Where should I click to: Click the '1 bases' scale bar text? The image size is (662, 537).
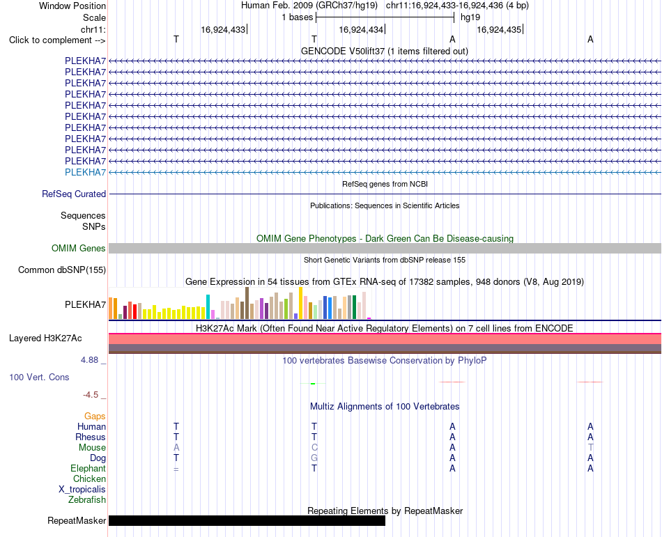[298, 17]
